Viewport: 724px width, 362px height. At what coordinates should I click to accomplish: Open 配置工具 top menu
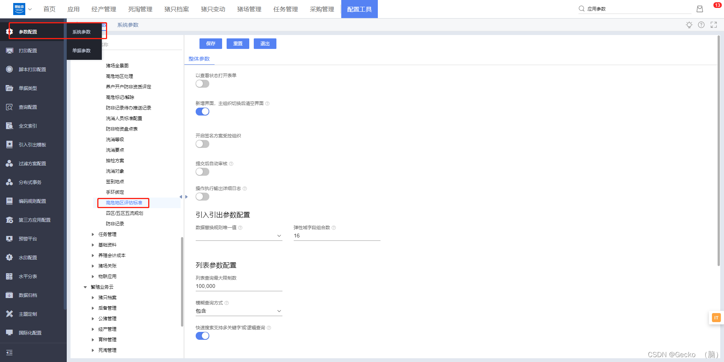point(359,9)
